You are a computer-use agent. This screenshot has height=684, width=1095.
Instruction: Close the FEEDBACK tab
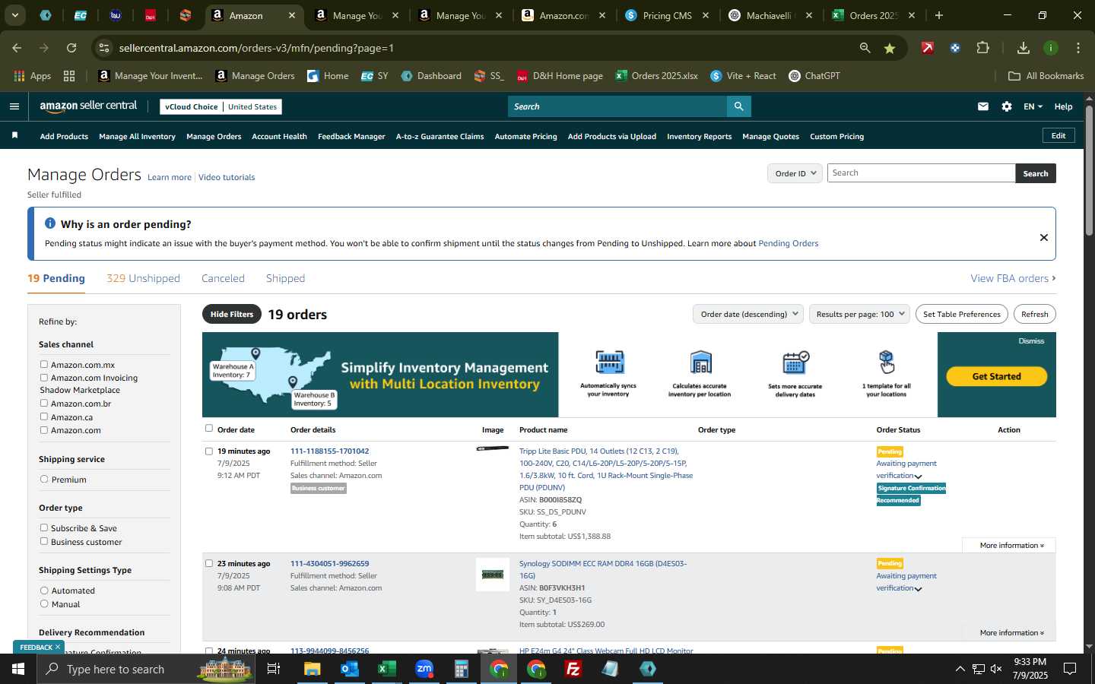(58, 647)
